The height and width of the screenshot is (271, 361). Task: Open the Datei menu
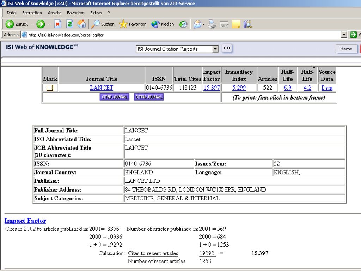pos(12,13)
